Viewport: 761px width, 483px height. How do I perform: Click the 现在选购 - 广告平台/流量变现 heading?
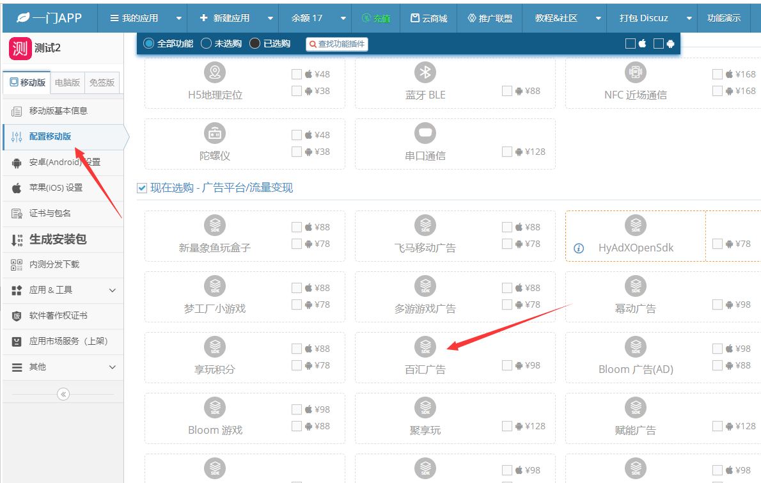pos(221,188)
